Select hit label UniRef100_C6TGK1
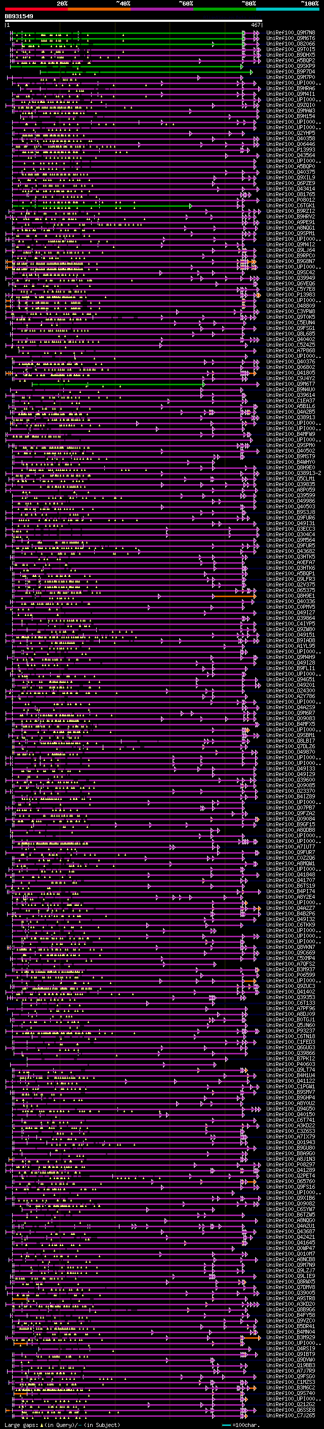This screenshot has width=324, height=1429. point(291,205)
